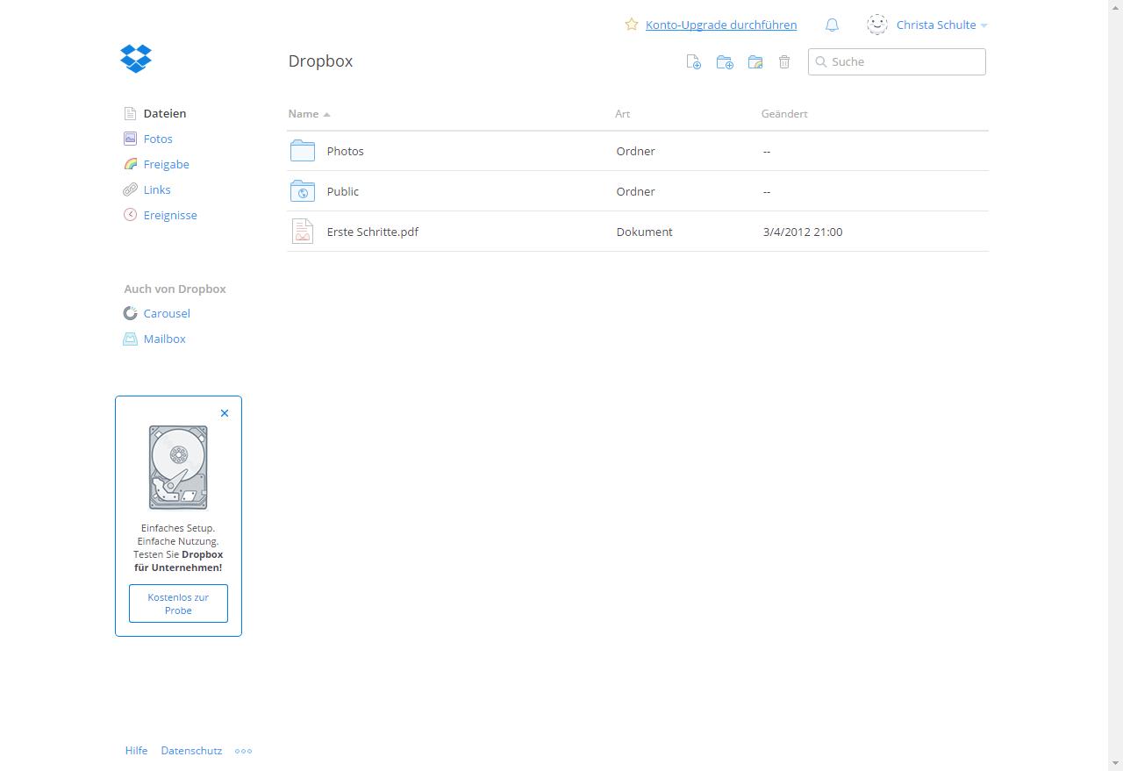Open Mailbox from the sidebar
1123x771 pixels.
pyautogui.click(x=164, y=339)
